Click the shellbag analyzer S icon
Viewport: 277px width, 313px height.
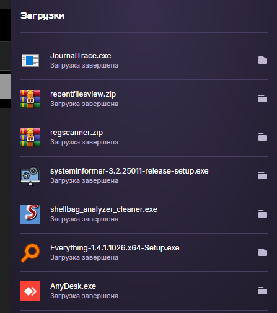(30, 214)
